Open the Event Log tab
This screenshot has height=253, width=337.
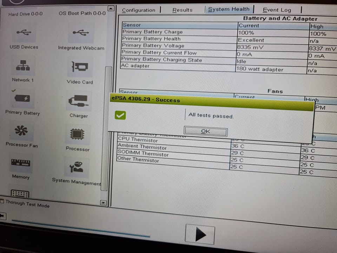(277, 10)
